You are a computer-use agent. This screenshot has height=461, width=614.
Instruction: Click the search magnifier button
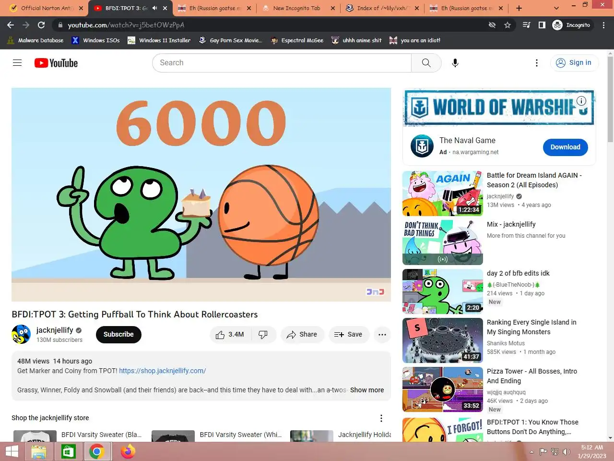click(426, 63)
